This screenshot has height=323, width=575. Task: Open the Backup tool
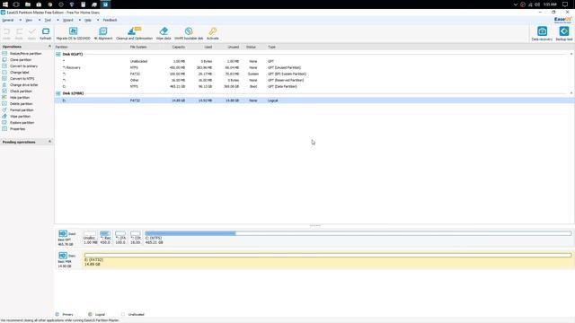563,33
